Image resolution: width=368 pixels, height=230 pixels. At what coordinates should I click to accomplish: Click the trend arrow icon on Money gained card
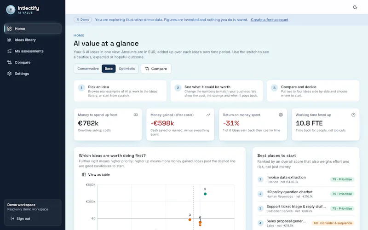pos(208,115)
